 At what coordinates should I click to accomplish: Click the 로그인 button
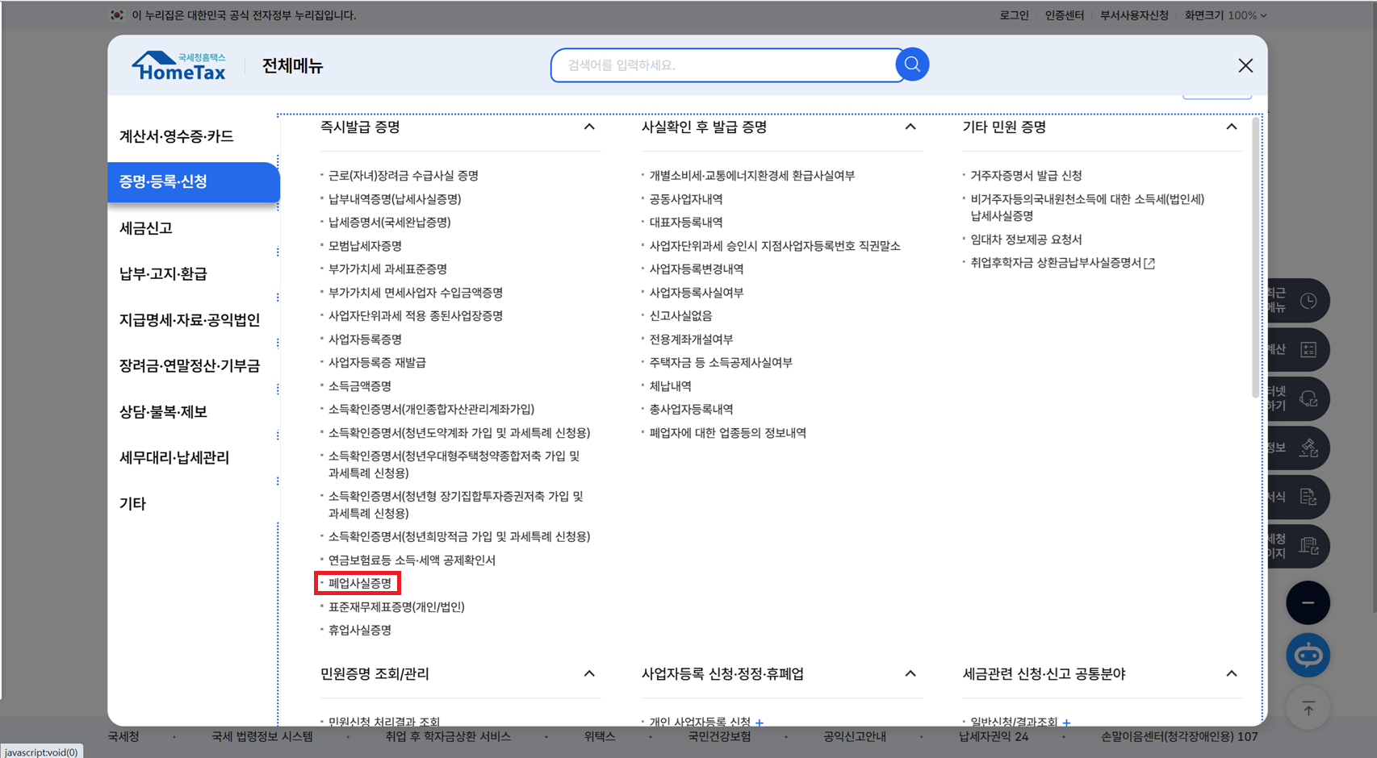pos(1013,15)
